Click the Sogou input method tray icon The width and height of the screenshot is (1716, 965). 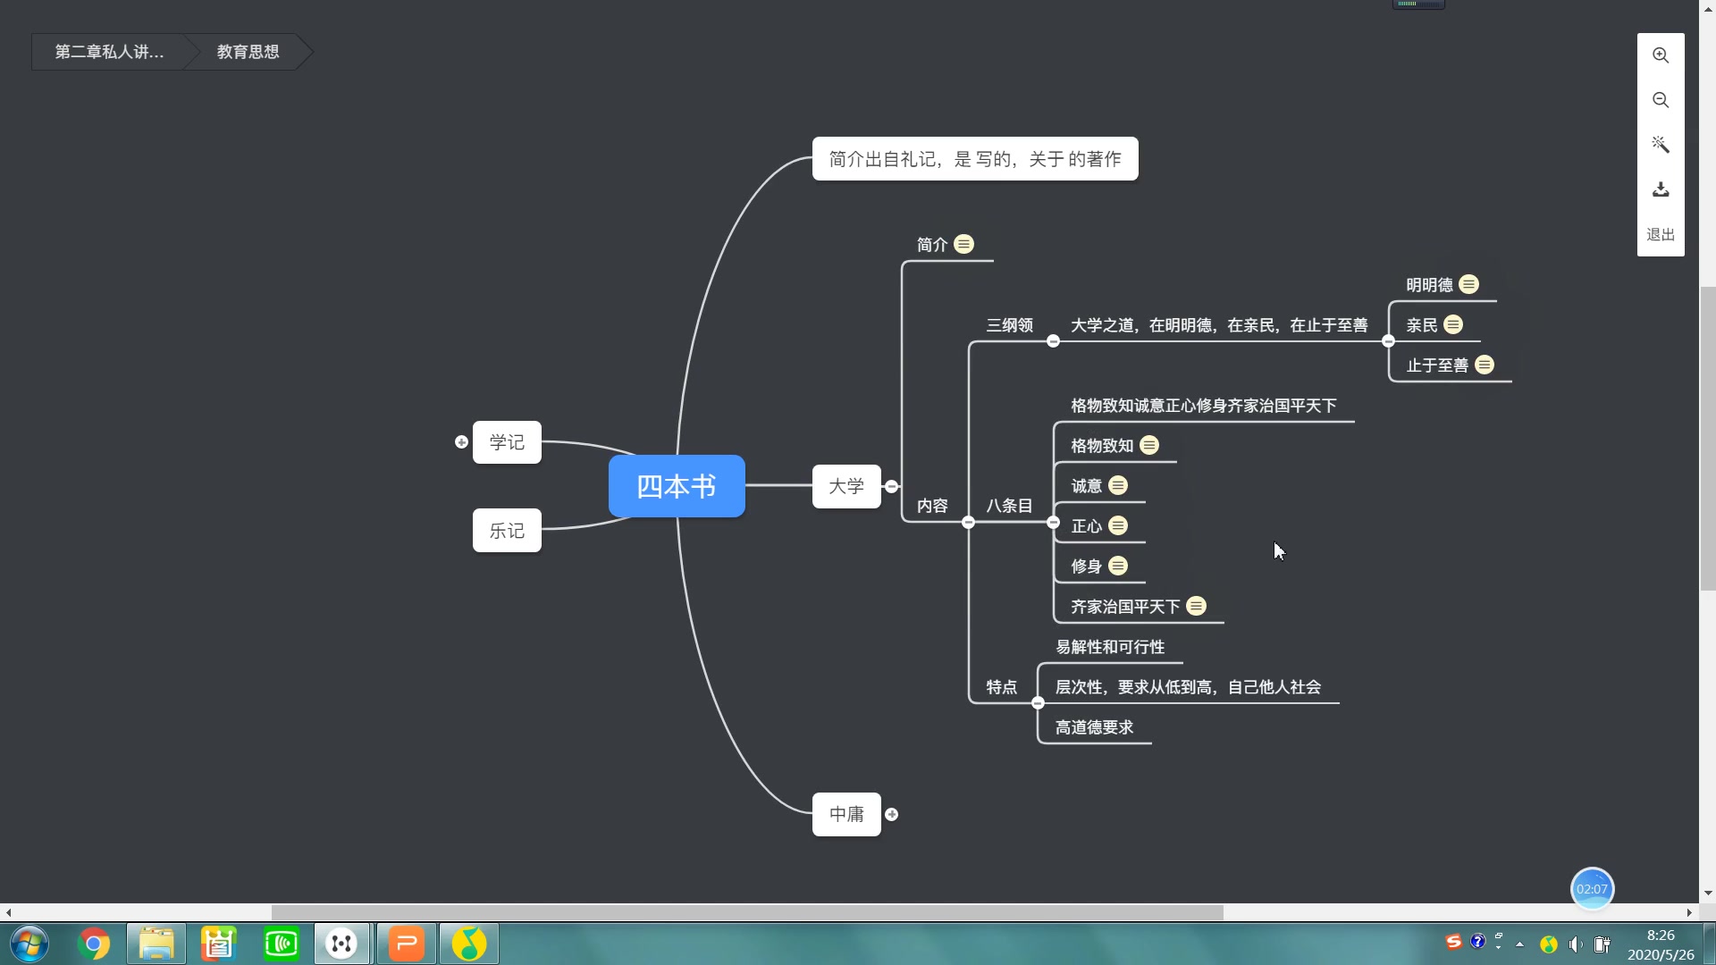click(1453, 942)
